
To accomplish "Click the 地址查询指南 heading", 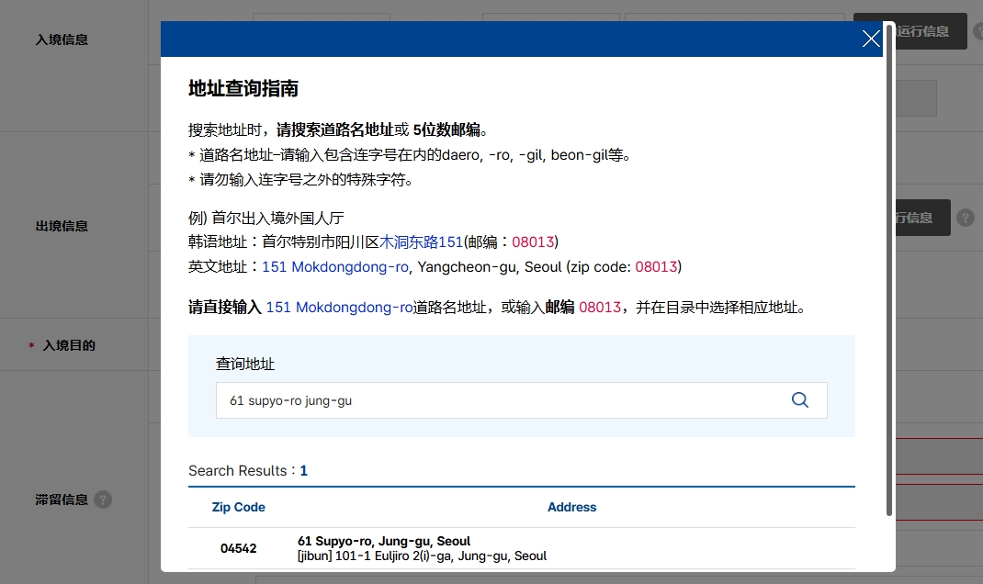I will point(243,88).
